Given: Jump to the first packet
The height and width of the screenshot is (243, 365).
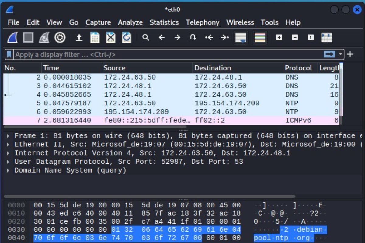Looking at the screenshot, I should click(x=209, y=37).
